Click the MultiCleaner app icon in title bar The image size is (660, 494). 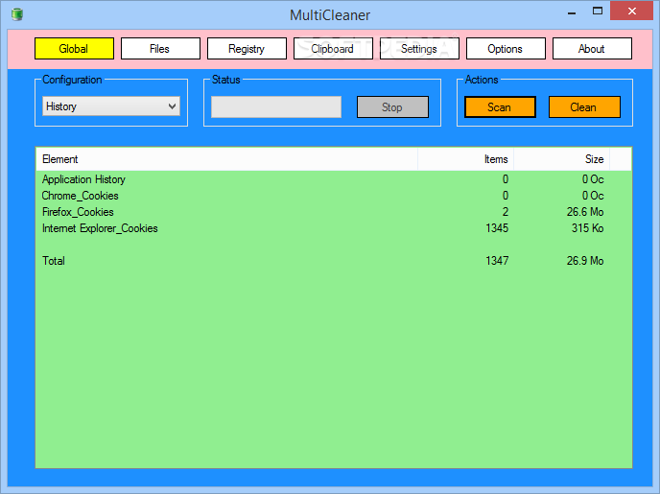pyautogui.click(x=17, y=14)
